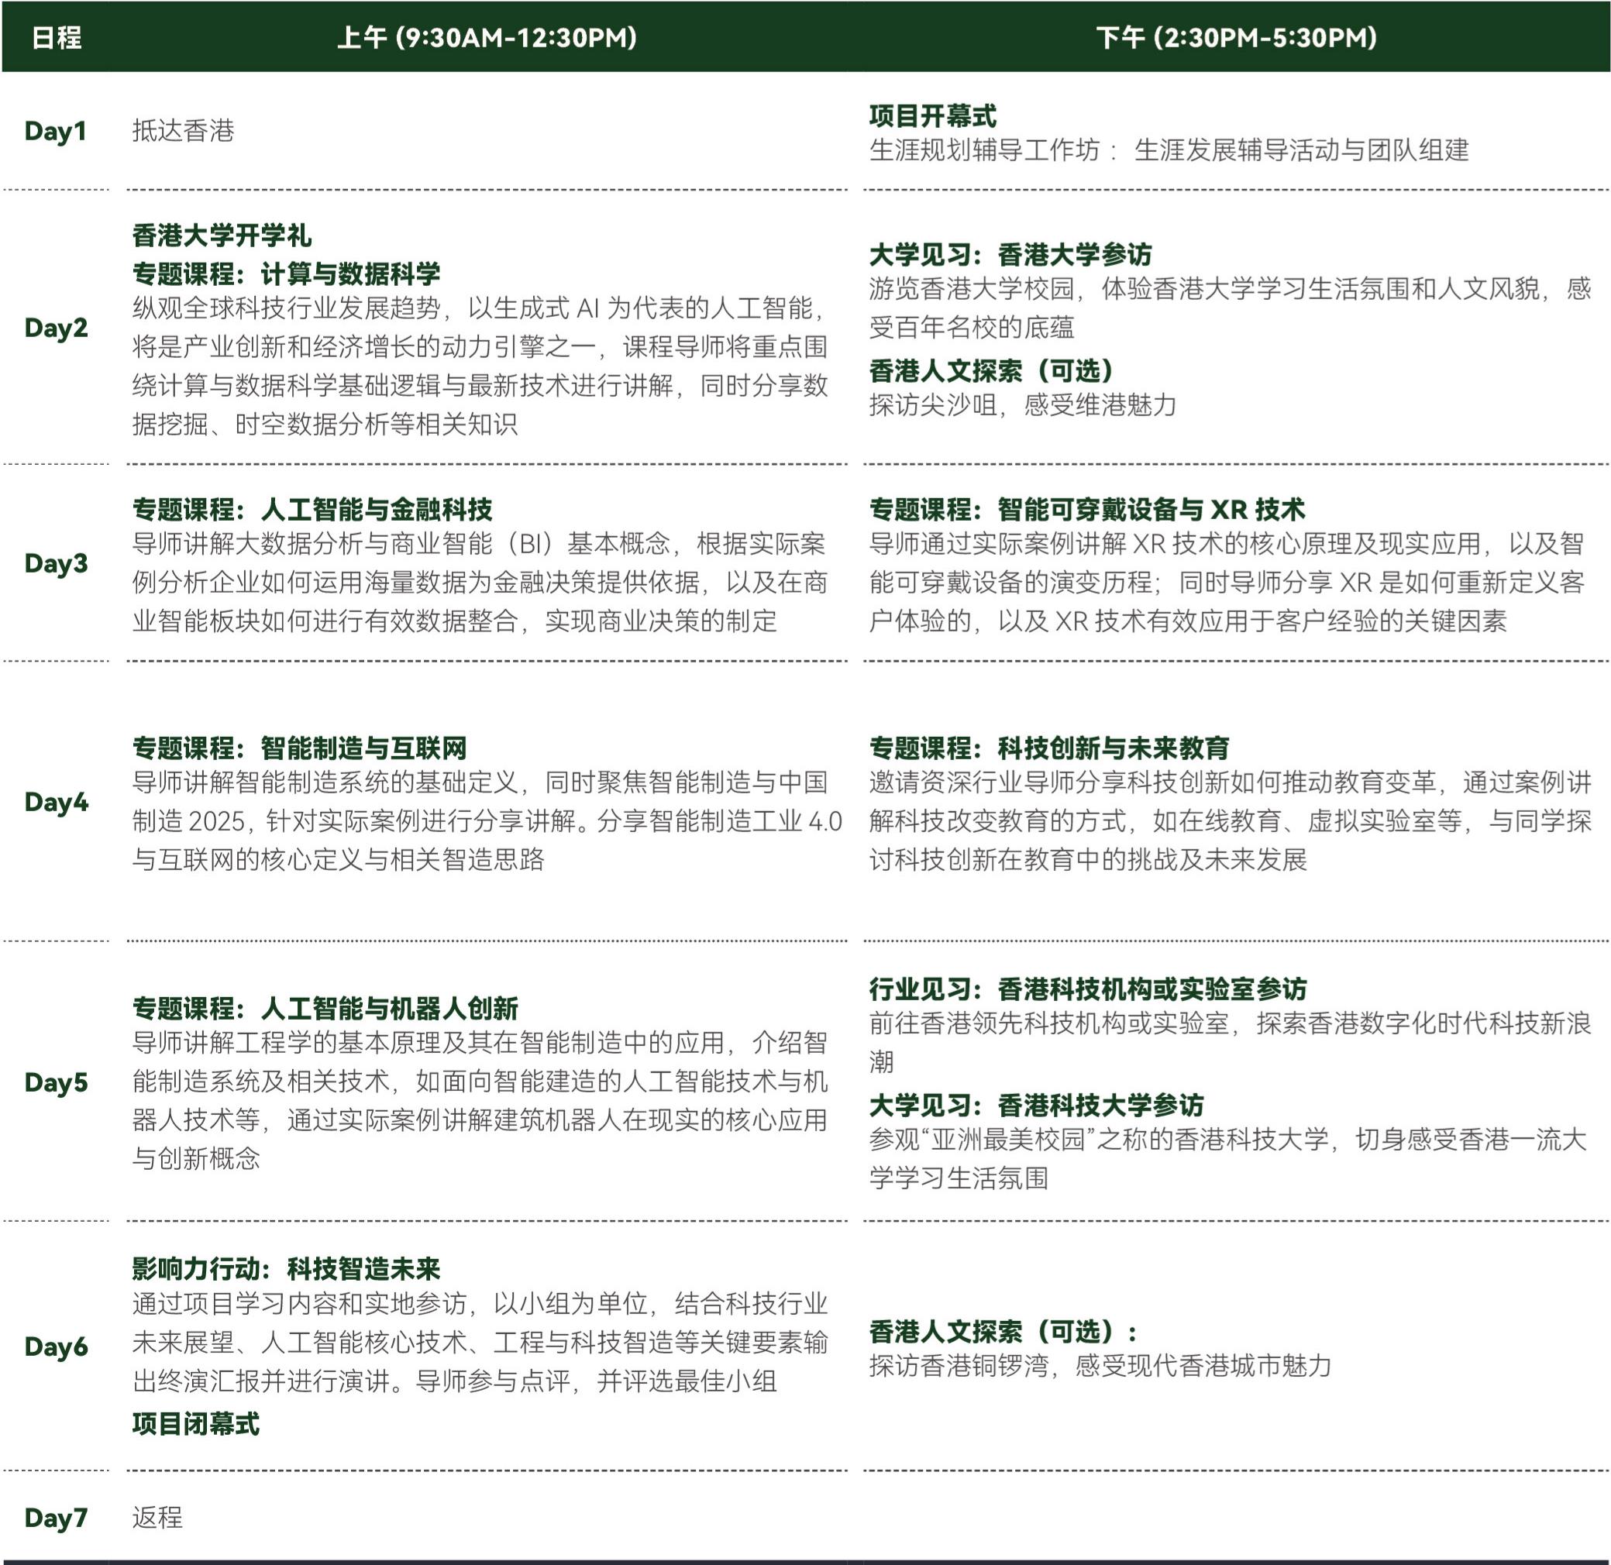This screenshot has width=1611, height=1565.
Task: Select the Day7 row label
Action: pyautogui.click(x=56, y=1517)
